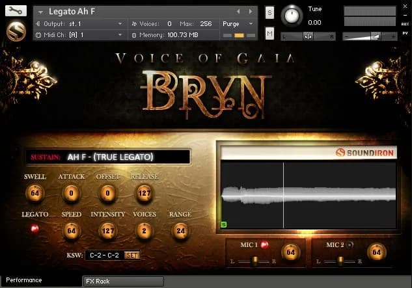This screenshot has width=412, height=288.
Task: Toggle the AUX sends panel
Action: [x=405, y=24]
